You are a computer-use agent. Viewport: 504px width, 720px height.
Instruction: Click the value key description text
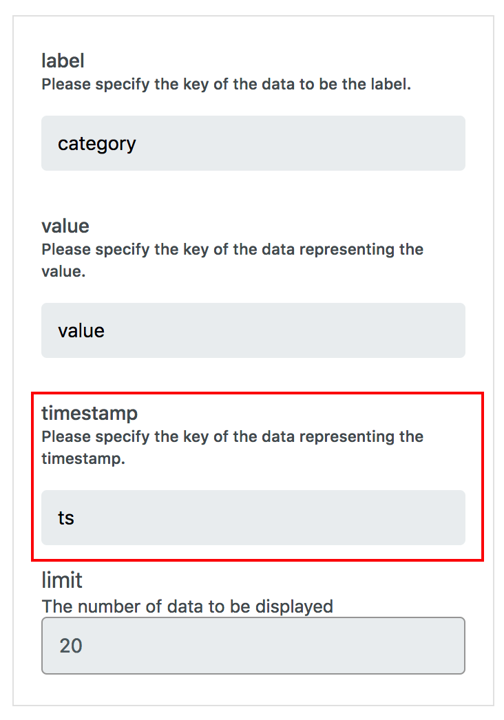[x=233, y=260]
